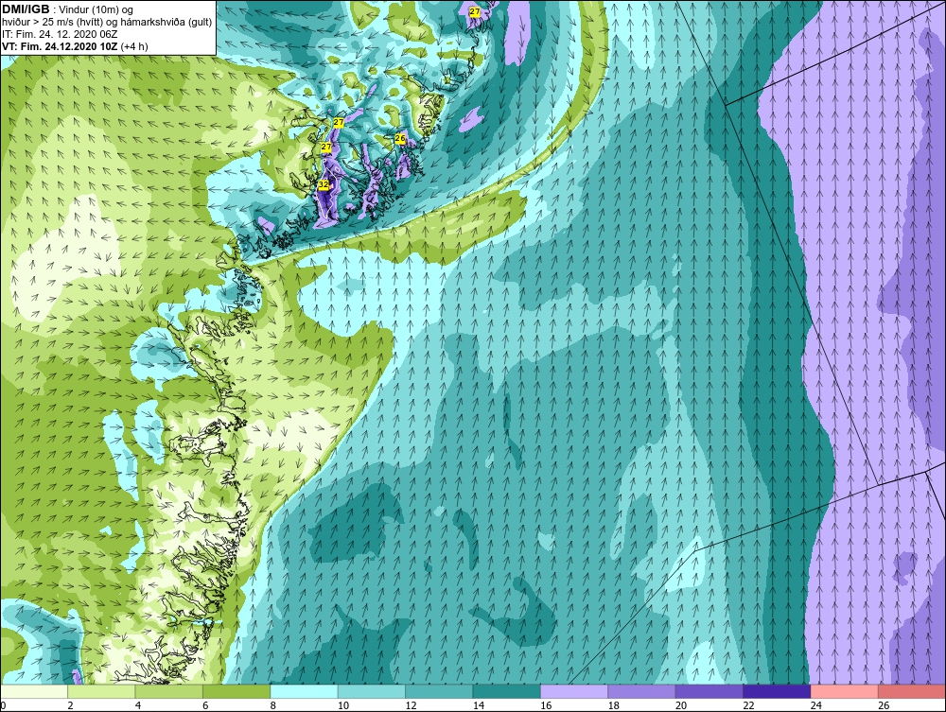Click the '2' value on the wind scale
The height and width of the screenshot is (712, 946).
pyautogui.click(x=71, y=705)
